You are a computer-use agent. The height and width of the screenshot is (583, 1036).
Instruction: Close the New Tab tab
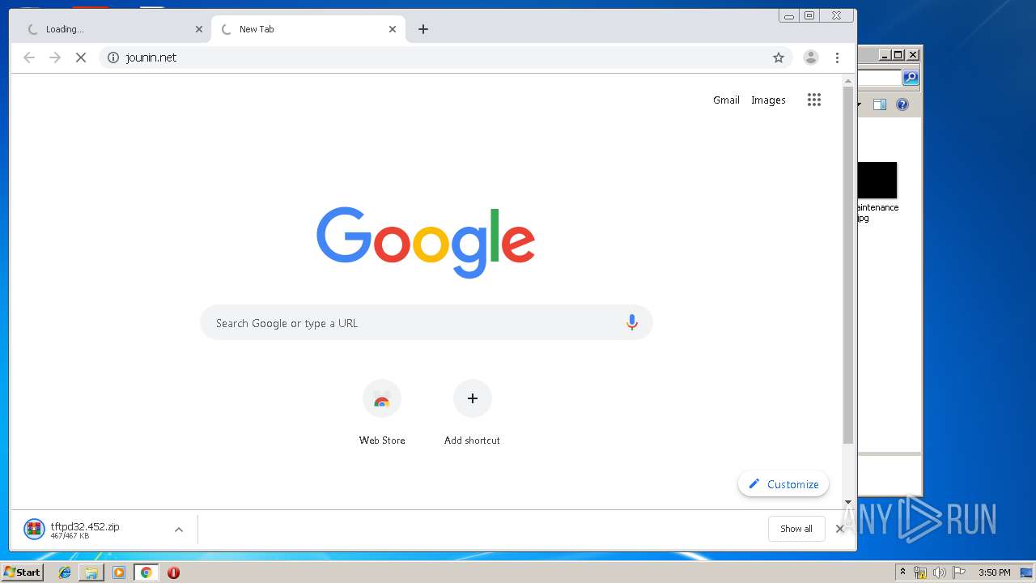click(393, 29)
